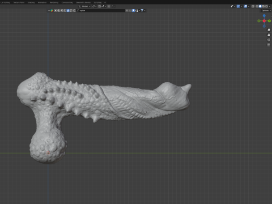Open the Options dropdown
The width and height of the screenshot is (272, 204).
[266, 11]
